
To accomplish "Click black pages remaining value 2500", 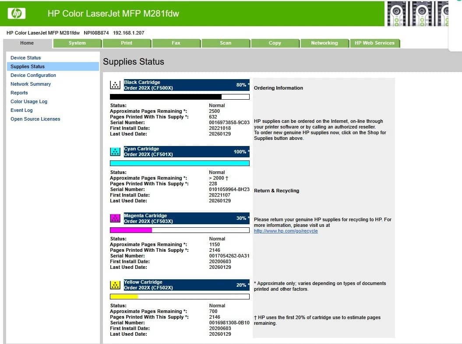I will [215, 111].
